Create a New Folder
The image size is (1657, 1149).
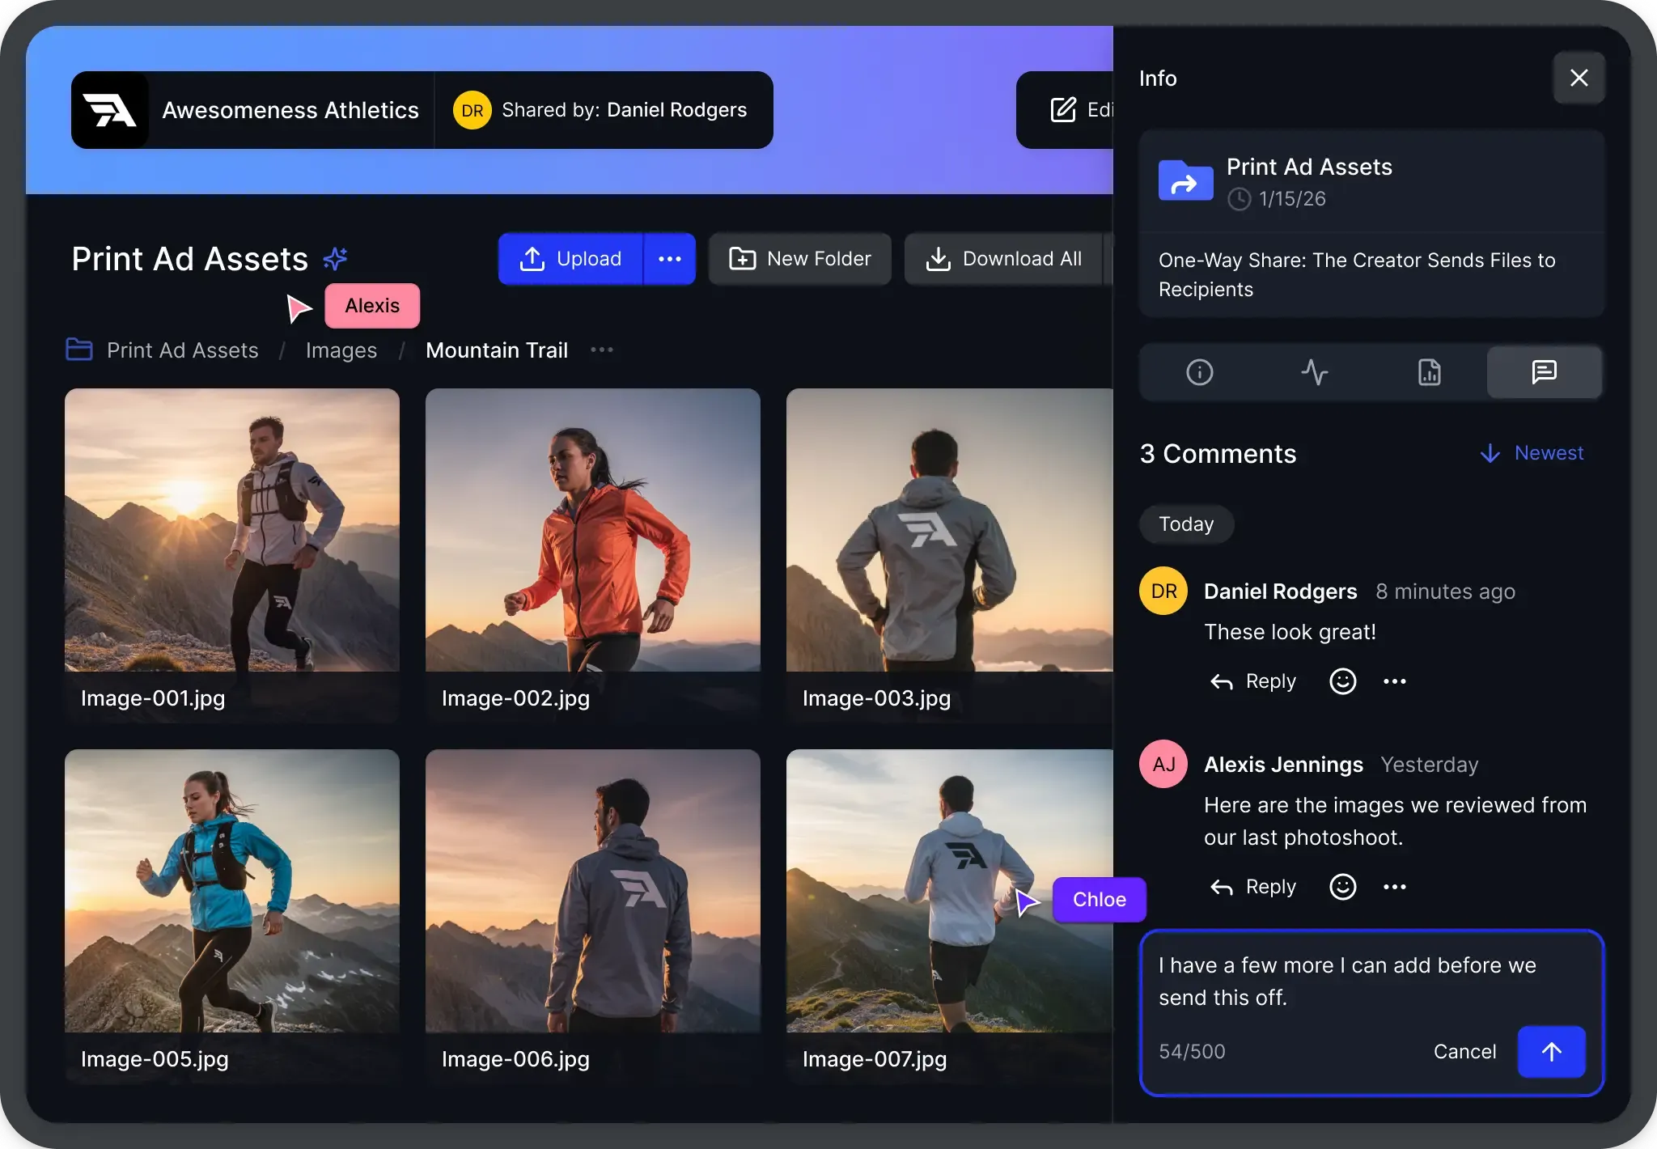tap(799, 259)
